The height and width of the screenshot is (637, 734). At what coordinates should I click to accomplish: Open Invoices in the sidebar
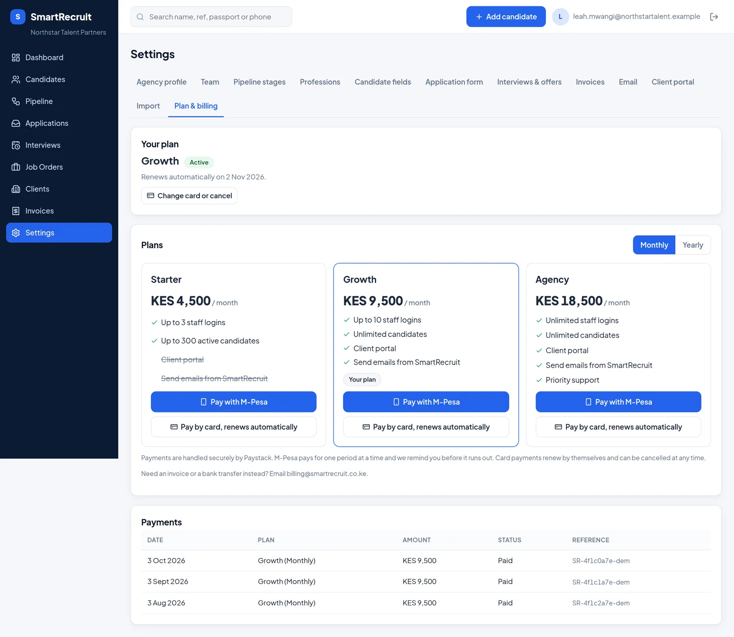click(x=59, y=211)
